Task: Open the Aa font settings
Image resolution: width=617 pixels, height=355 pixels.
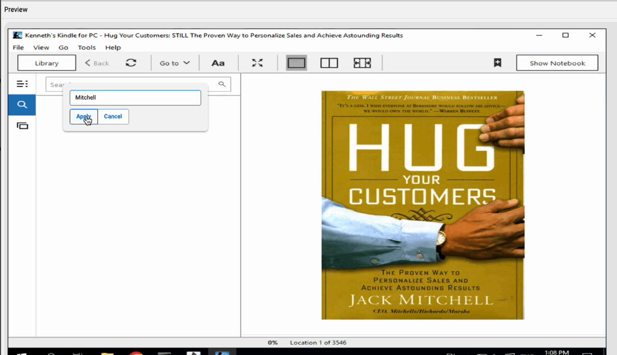Action: pyautogui.click(x=218, y=63)
